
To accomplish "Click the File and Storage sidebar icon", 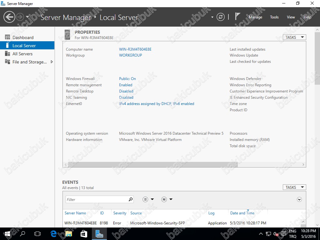I will pyautogui.click(x=7, y=62).
